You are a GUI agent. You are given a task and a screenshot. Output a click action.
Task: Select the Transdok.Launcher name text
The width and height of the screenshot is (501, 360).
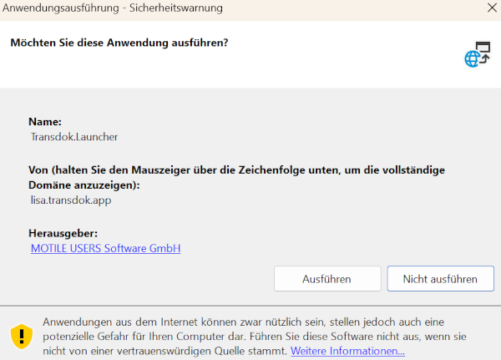pyautogui.click(x=74, y=137)
